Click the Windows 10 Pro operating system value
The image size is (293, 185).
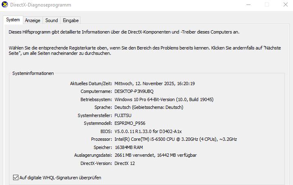click(x=164, y=99)
